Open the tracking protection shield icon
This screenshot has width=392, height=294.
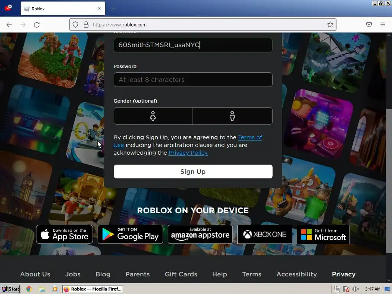[75, 24]
